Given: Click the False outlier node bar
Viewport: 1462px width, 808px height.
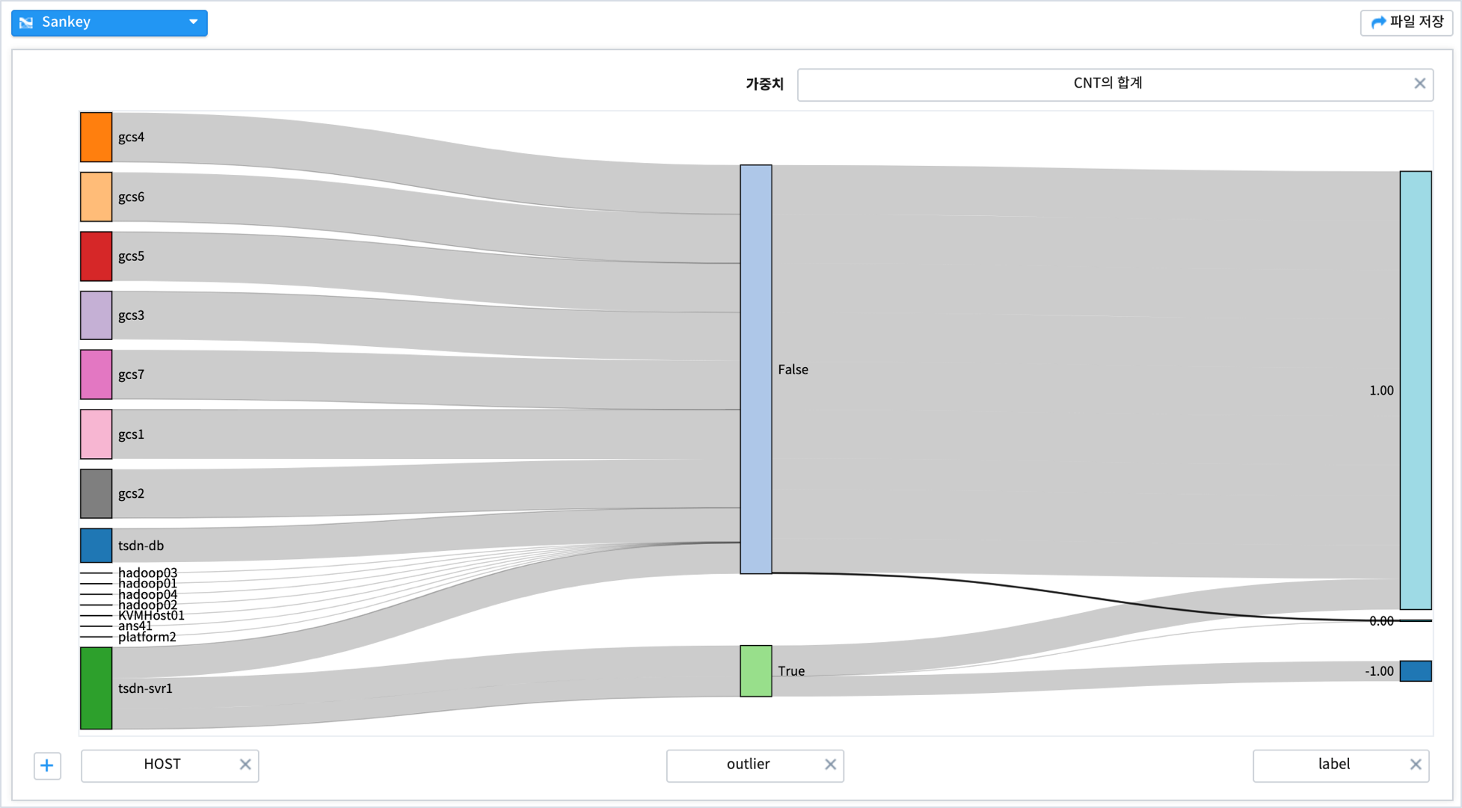Looking at the screenshot, I should [x=756, y=369].
